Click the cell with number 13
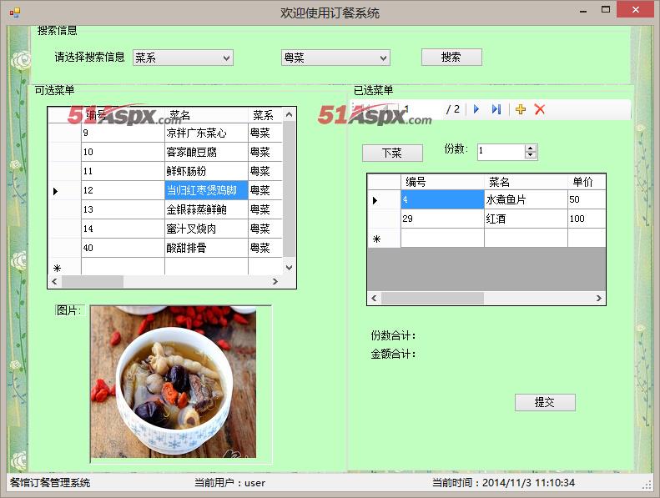 coord(123,209)
